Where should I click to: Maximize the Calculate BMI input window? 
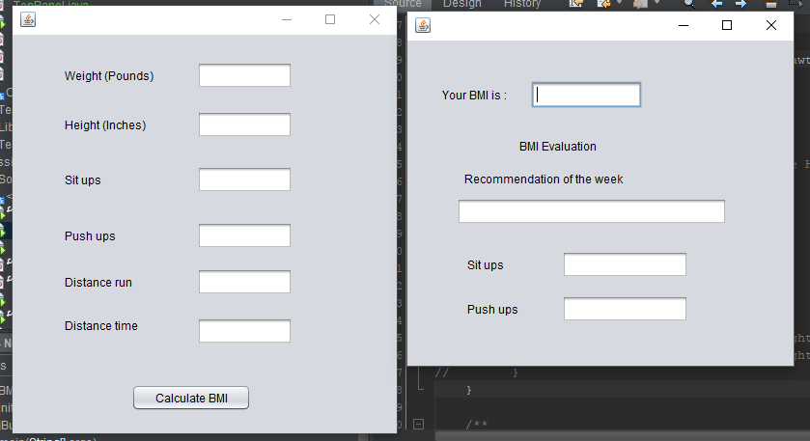click(x=330, y=19)
